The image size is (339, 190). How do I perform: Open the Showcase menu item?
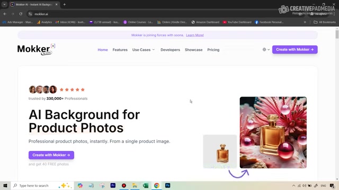click(193, 50)
